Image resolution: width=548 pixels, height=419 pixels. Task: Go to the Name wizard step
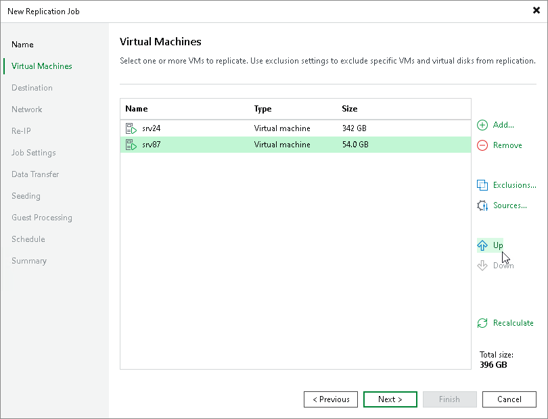click(x=22, y=45)
